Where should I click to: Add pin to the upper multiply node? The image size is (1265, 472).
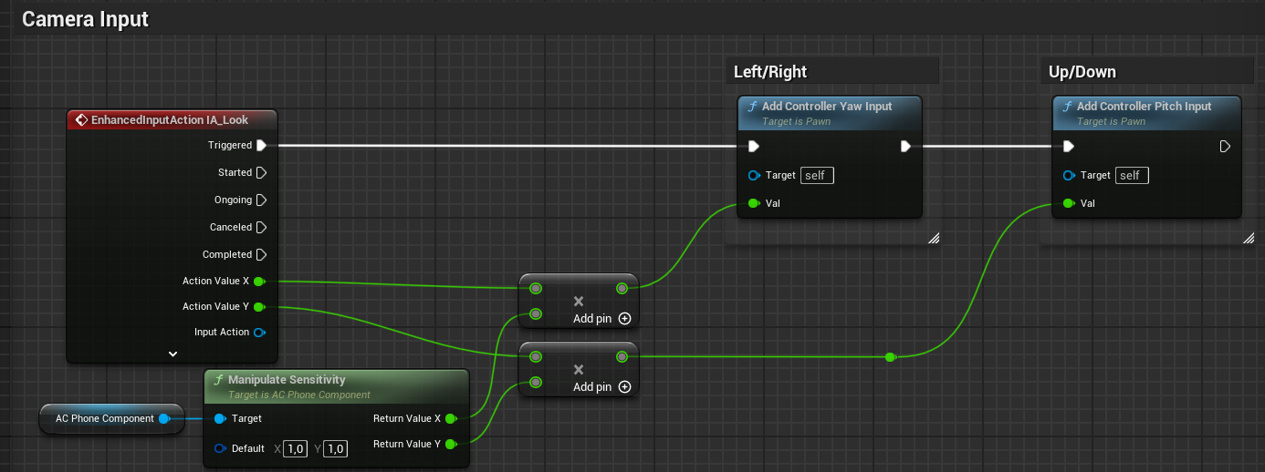624,319
